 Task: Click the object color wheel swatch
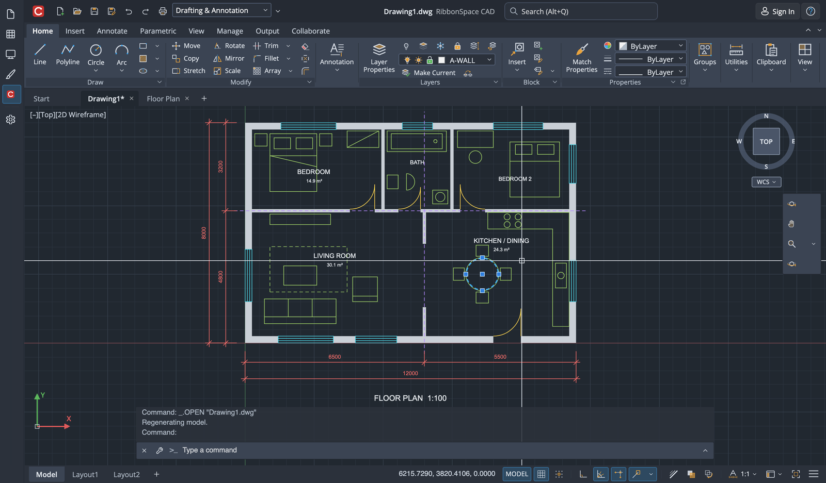(608, 46)
